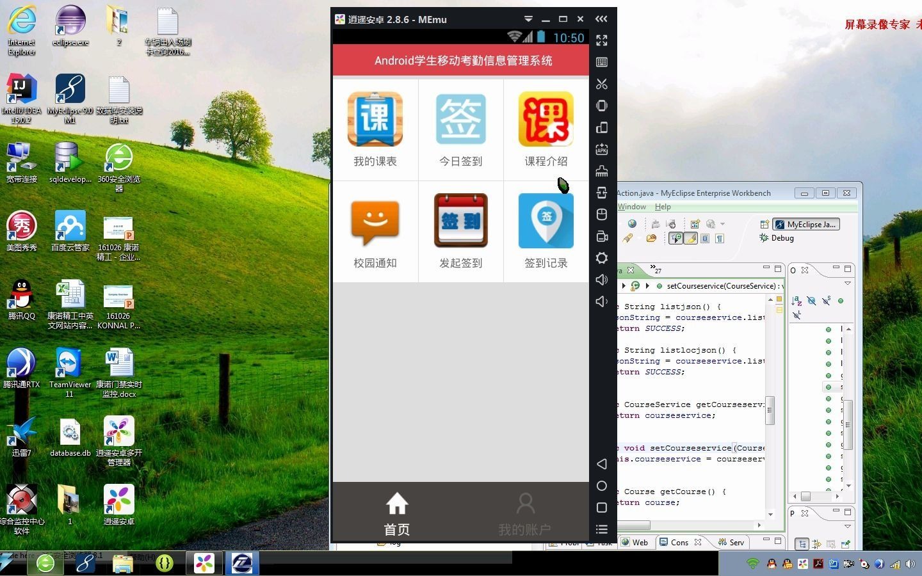Screen dimensions: 922x576
Task: Toggle hide static members in Outline
Action: [x=826, y=301]
